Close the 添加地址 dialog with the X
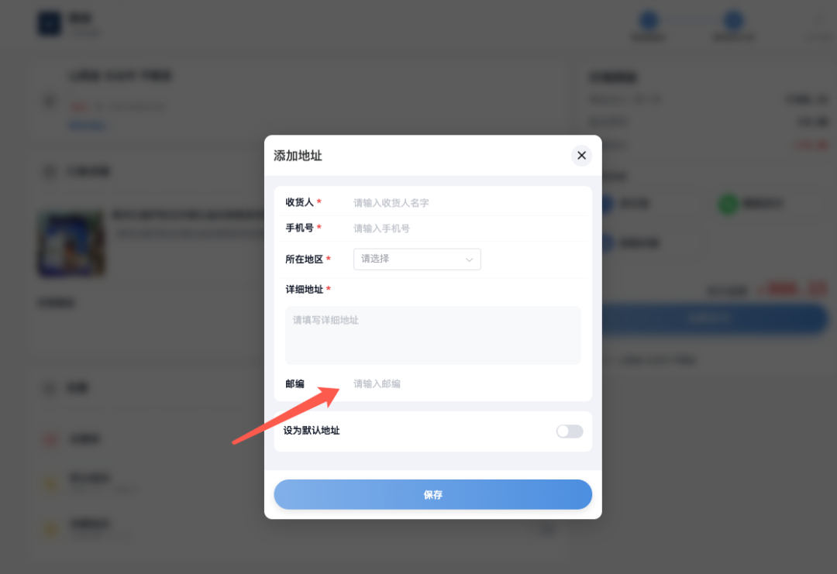This screenshot has width=837, height=574. tap(581, 155)
